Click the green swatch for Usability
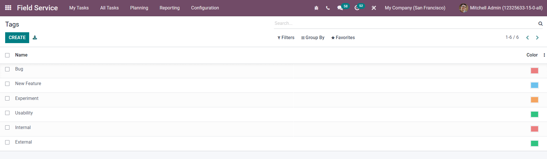This screenshot has width=547, height=159. click(534, 114)
